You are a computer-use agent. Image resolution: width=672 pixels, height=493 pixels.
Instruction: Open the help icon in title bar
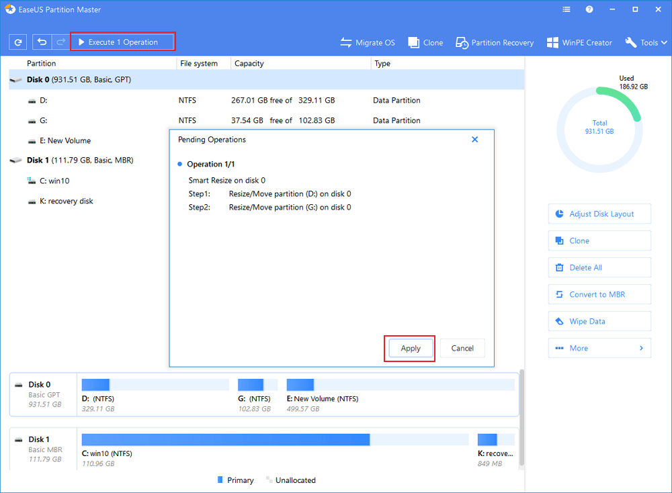[589, 9]
